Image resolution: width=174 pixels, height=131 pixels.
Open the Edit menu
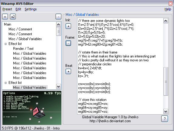[18, 9]
